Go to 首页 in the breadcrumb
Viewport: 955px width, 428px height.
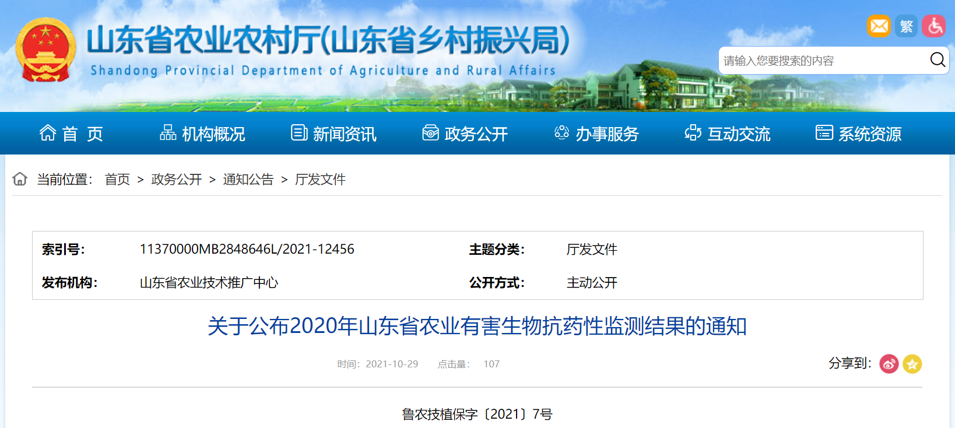(x=117, y=180)
